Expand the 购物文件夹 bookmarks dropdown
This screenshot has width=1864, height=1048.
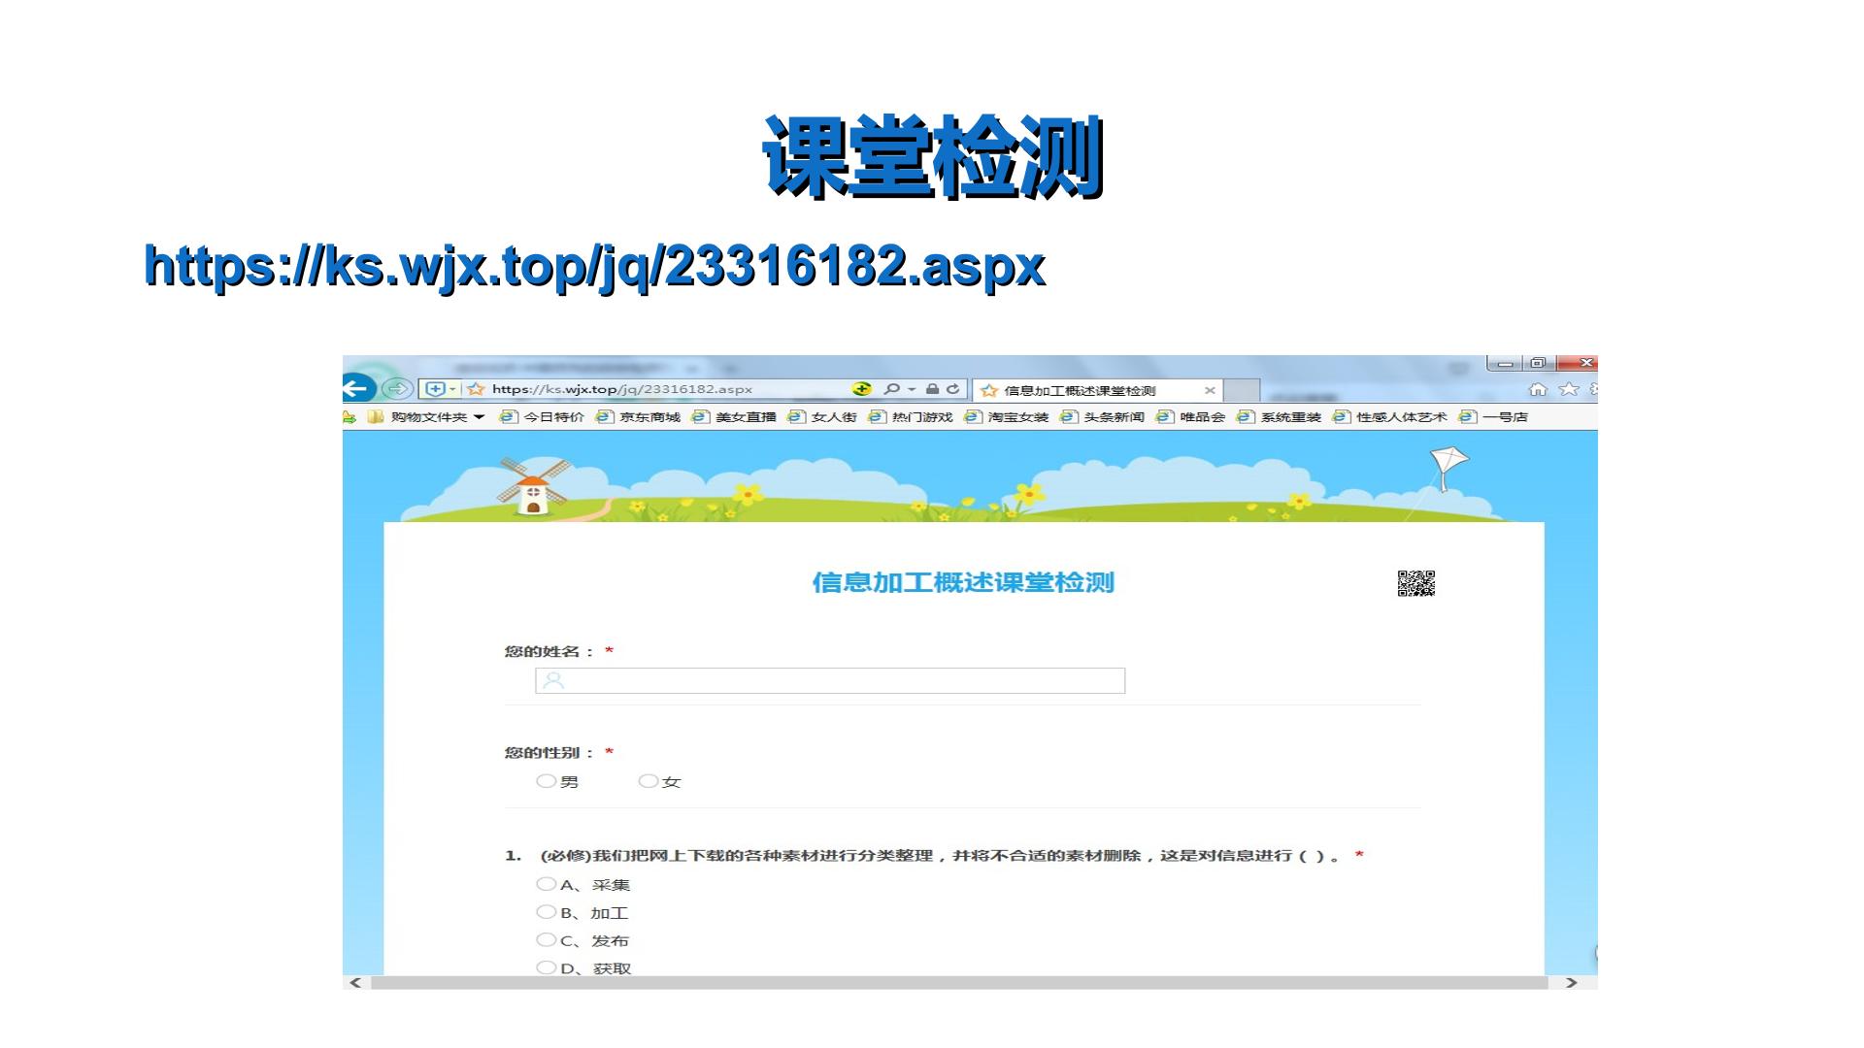click(x=480, y=417)
